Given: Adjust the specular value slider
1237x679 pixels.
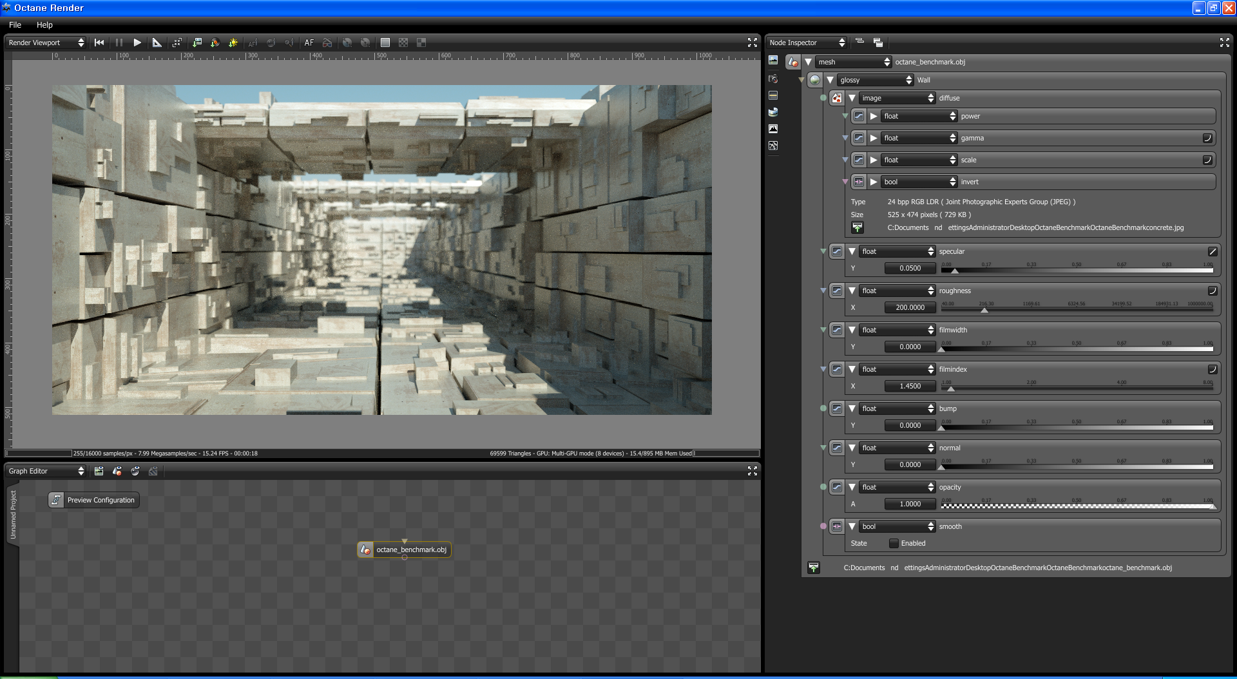Looking at the screenshot, I should click(1077, 269).
